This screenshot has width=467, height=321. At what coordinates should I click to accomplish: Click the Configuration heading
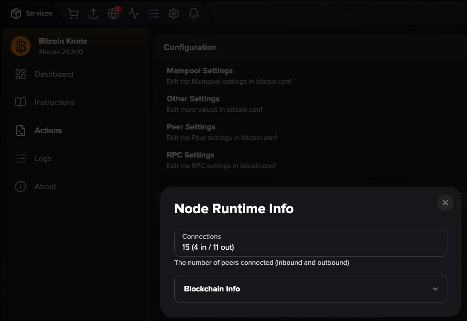click(x=190, y=48)
